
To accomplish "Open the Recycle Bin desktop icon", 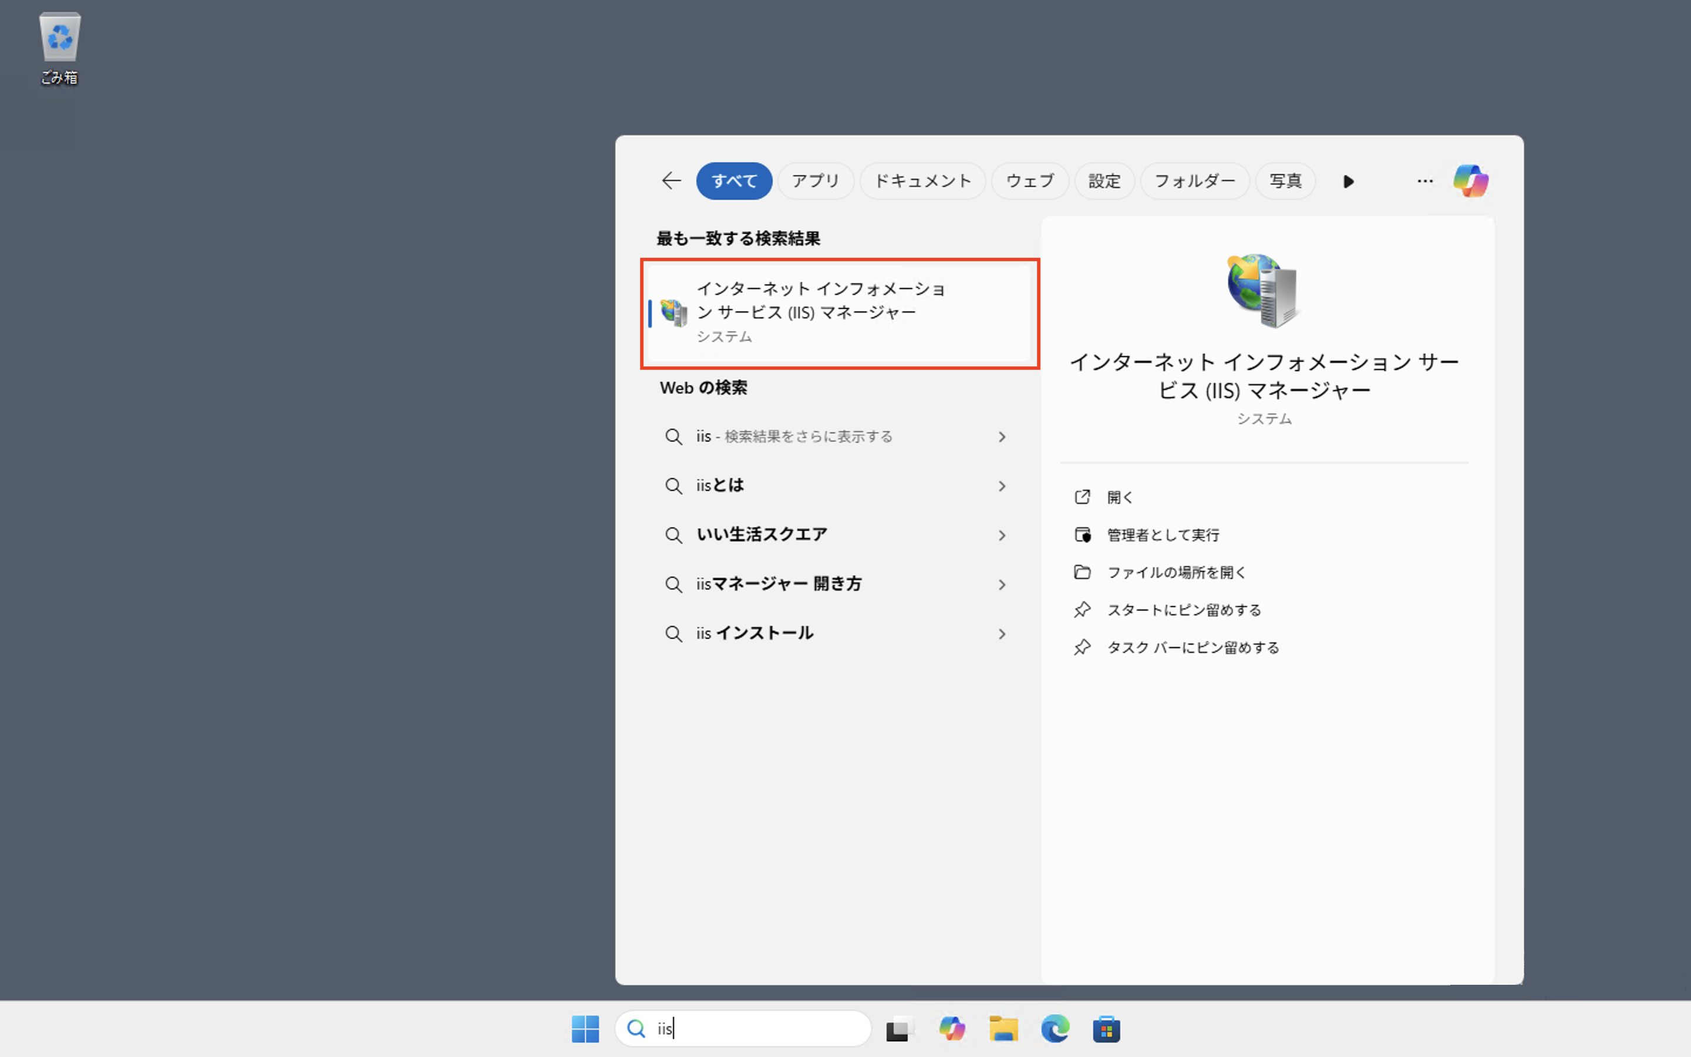I will tap(59, 48).
